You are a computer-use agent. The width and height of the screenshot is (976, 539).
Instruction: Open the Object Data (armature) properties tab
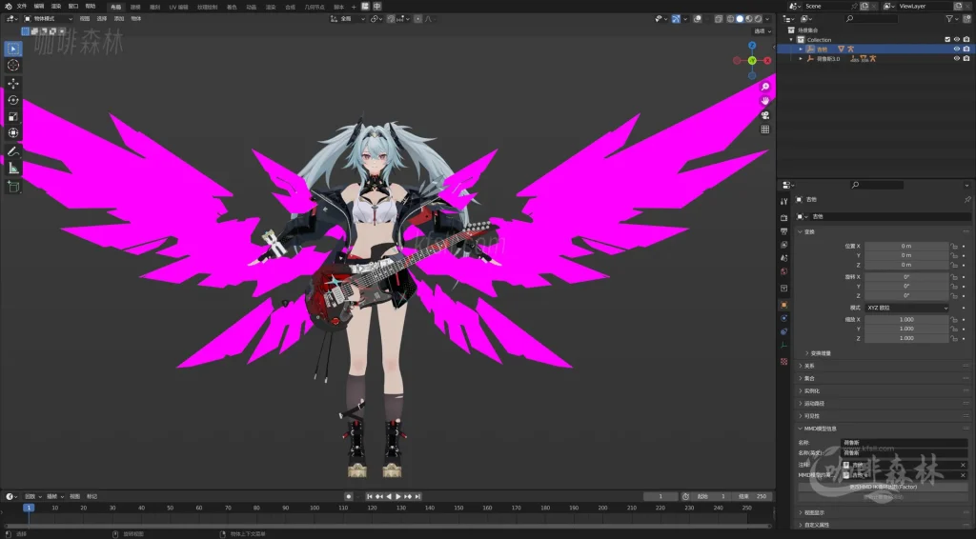tap(783, 346)
